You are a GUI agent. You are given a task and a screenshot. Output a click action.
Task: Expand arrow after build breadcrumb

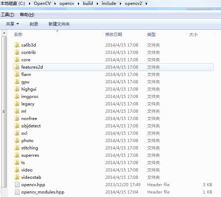(x=98, y=3)
